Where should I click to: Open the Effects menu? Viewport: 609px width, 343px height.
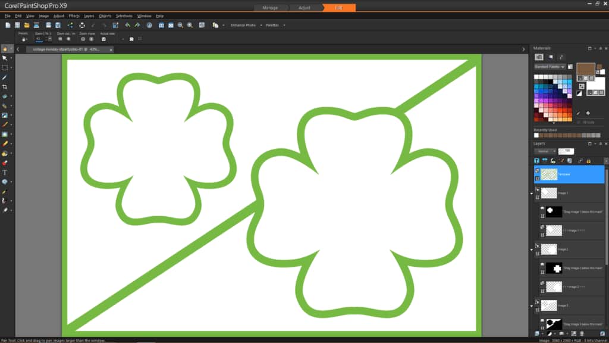[74, 15]
